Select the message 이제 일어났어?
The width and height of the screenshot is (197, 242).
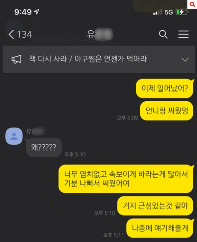(164, 88)
